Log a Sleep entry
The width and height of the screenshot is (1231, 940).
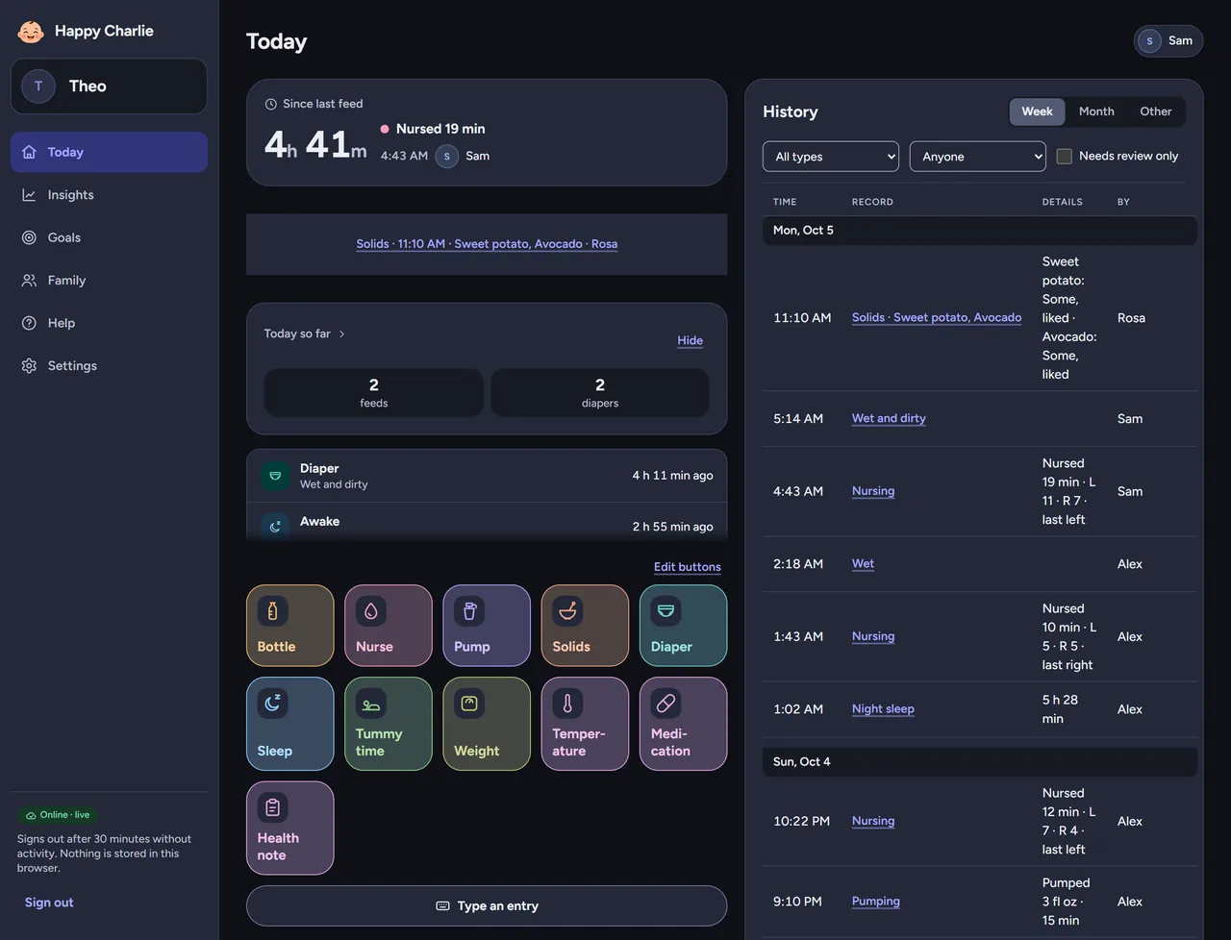290,724
